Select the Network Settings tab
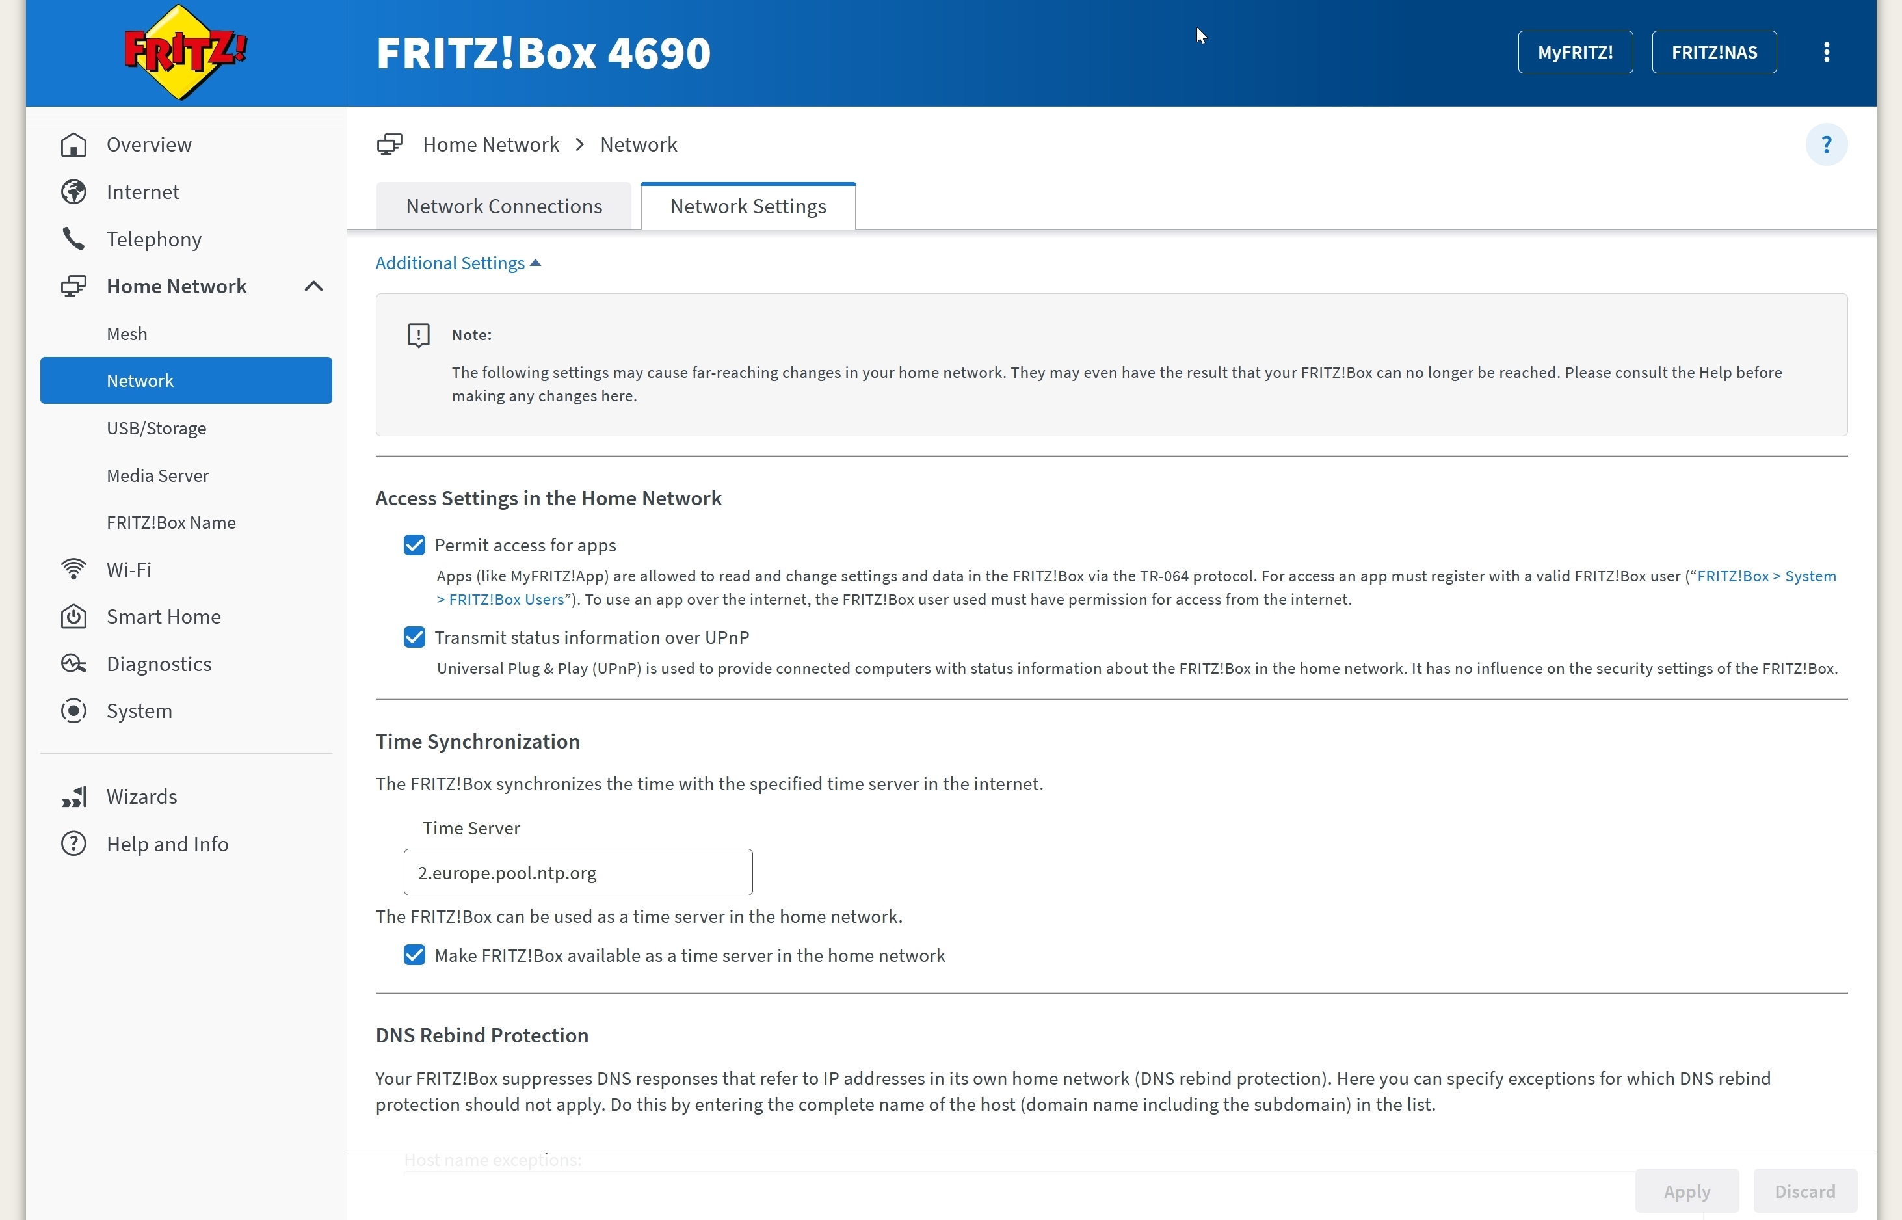 tap(748, 207)
